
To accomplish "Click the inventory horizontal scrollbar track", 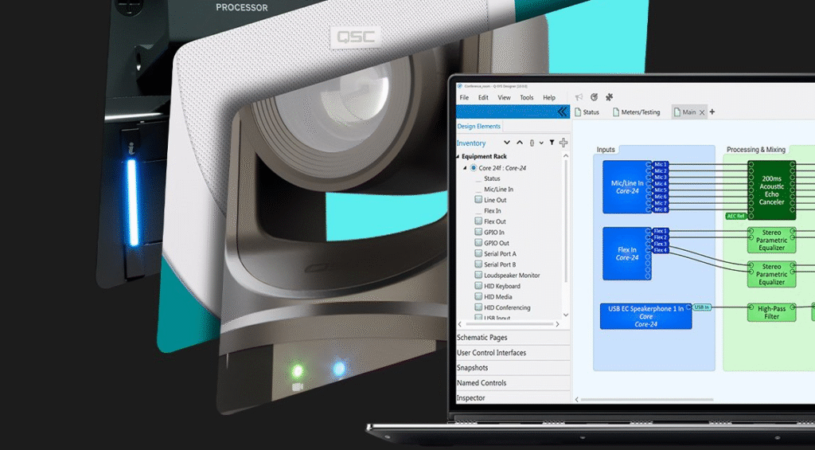I will coord(509,324).
